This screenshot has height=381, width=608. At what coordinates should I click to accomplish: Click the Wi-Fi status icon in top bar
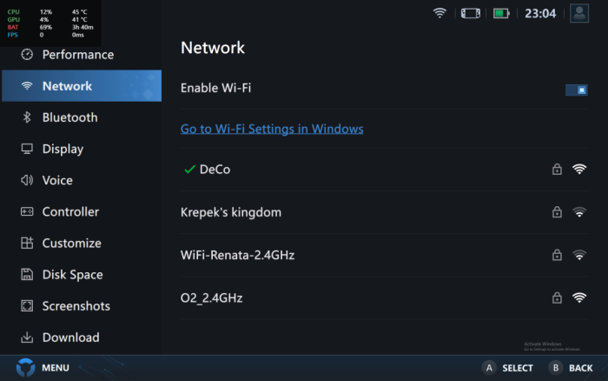pyautogui.click(x=439, y=13)
